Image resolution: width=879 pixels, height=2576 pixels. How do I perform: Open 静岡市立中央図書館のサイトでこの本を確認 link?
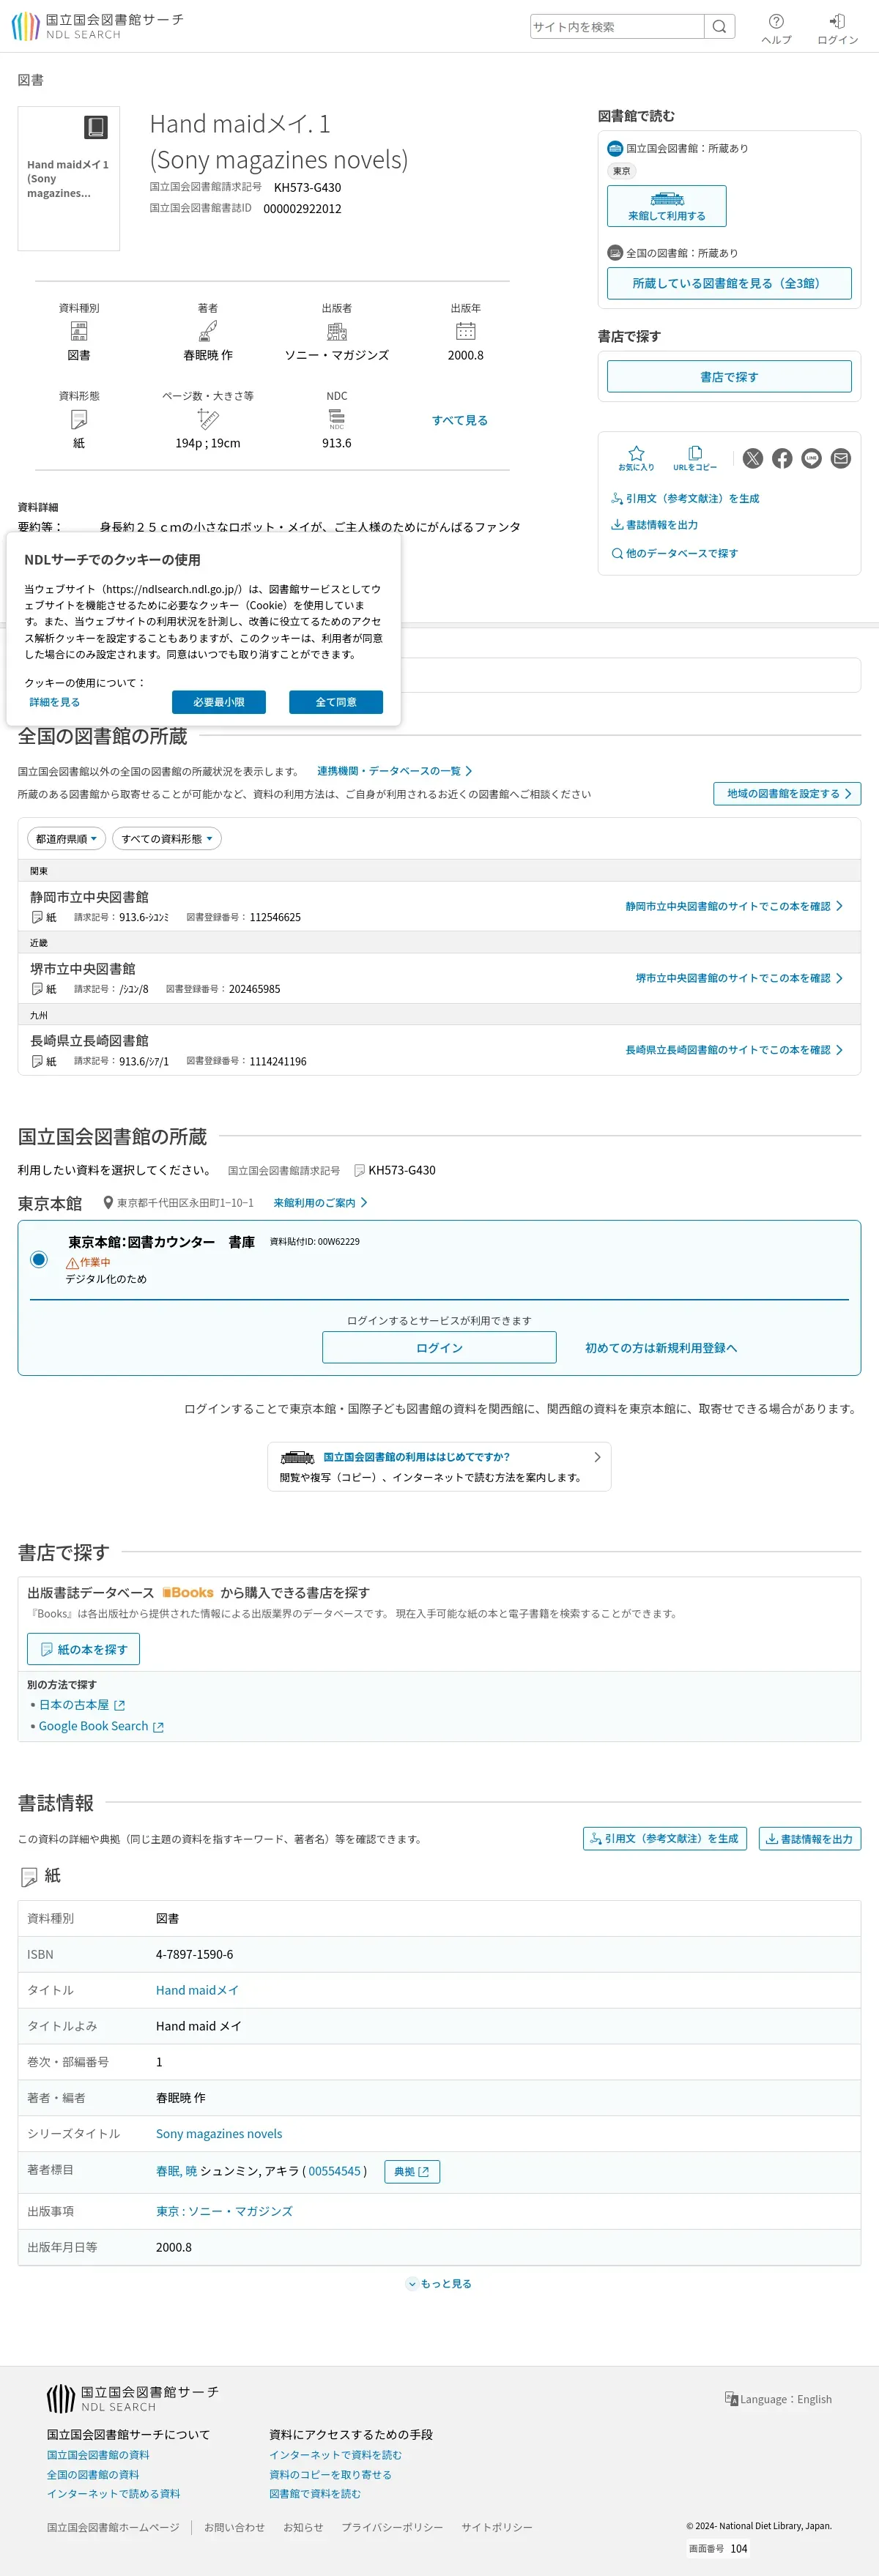[734, 906]
